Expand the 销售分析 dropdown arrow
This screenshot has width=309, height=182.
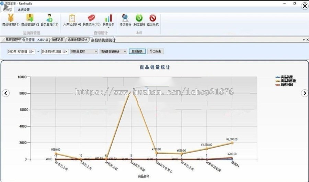pos(108,28)
